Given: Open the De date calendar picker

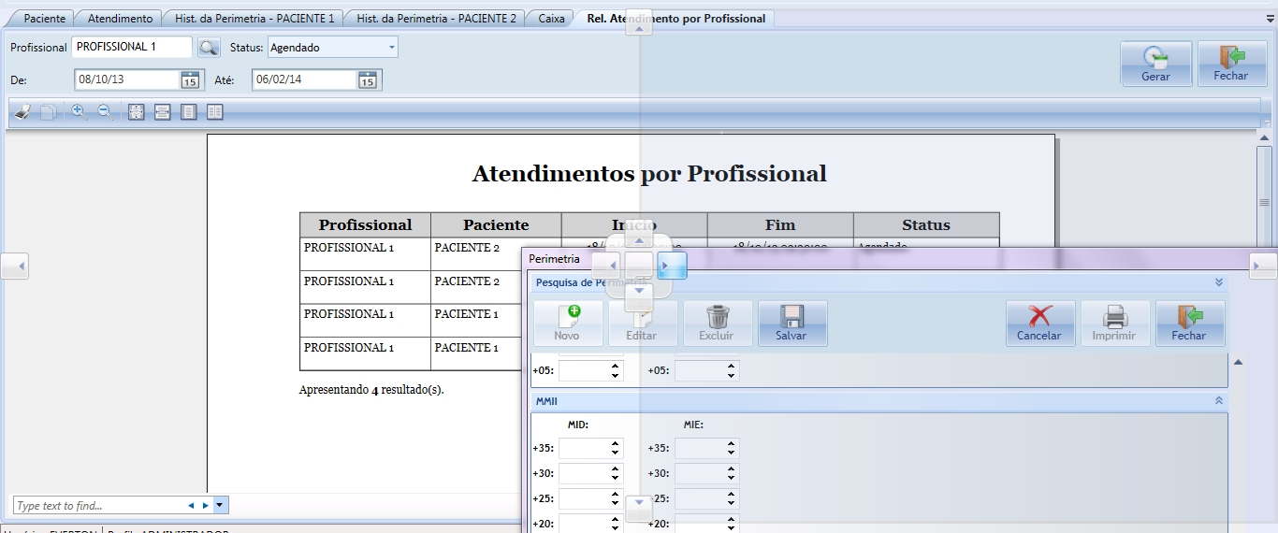Looking at the screenshot, I should [x=190, y=80].
